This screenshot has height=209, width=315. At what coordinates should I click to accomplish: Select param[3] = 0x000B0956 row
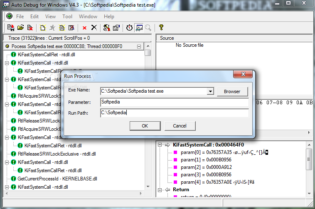[206, 175]
